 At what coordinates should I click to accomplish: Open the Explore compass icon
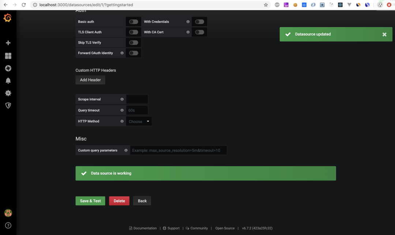[8, 68]
